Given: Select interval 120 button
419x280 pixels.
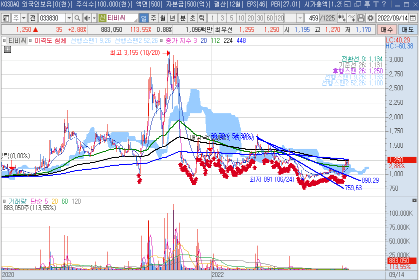Looking at the screenshot, I should click(x=279, y=18).
